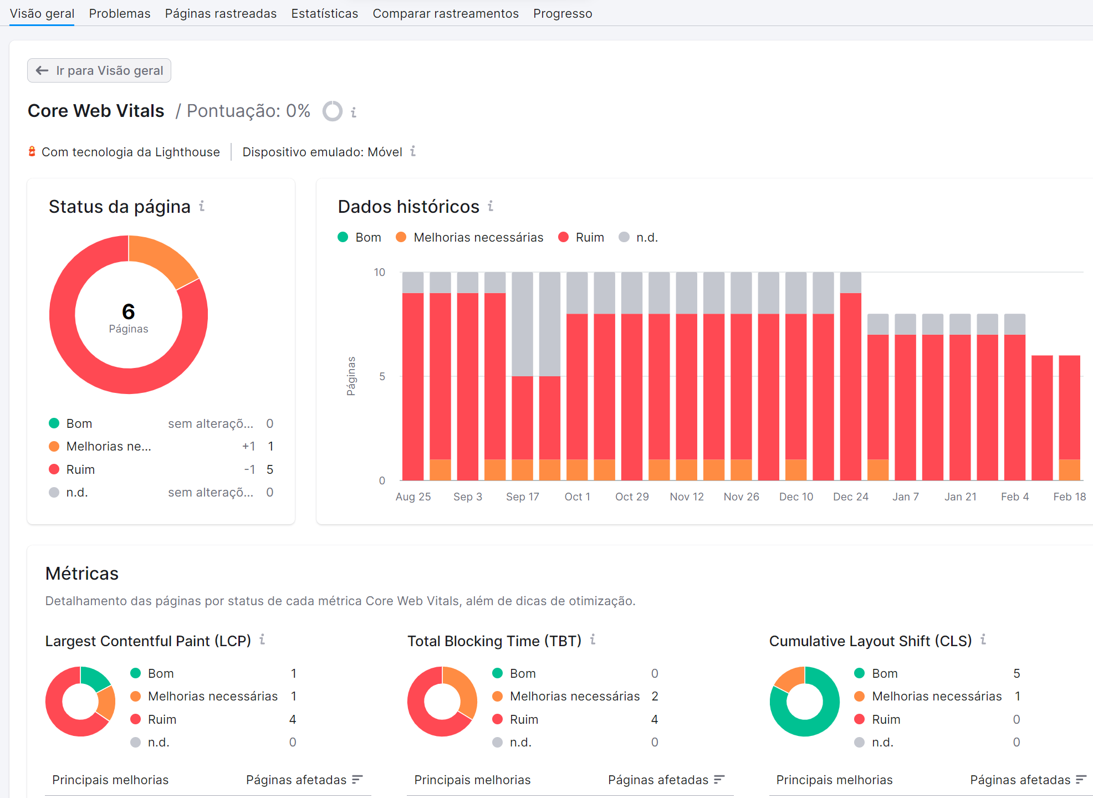The image size is (1093, 798).
Task: Click Principais melhorias header under CLS
Action: tap(834, 780)
